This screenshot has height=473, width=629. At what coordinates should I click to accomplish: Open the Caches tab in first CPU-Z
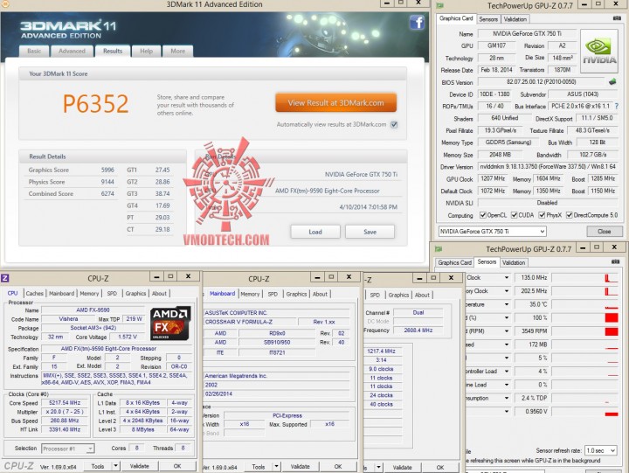click(34, 294)
